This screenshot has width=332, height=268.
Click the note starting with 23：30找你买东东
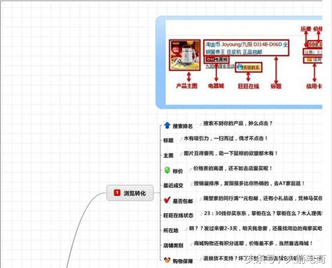click(x=263, y=213)
